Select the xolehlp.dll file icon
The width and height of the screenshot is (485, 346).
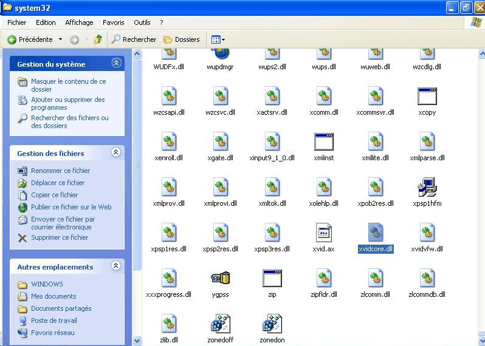[323, 187]
